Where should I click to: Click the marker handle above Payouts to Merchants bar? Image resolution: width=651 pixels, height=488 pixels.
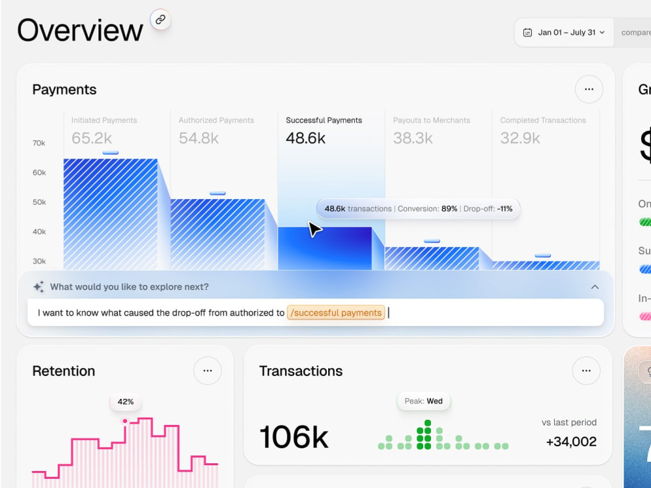[432, 241]
